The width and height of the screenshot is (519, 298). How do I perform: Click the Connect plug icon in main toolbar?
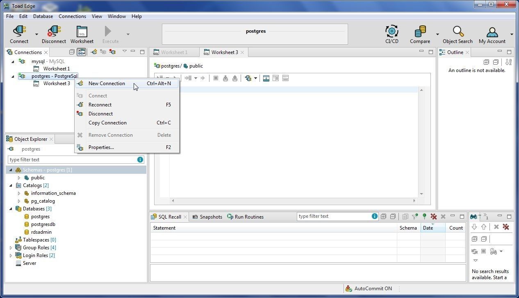[19, 32]
